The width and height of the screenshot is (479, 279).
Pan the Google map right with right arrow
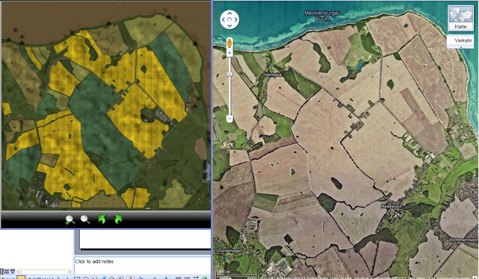[x=236, y=20]
